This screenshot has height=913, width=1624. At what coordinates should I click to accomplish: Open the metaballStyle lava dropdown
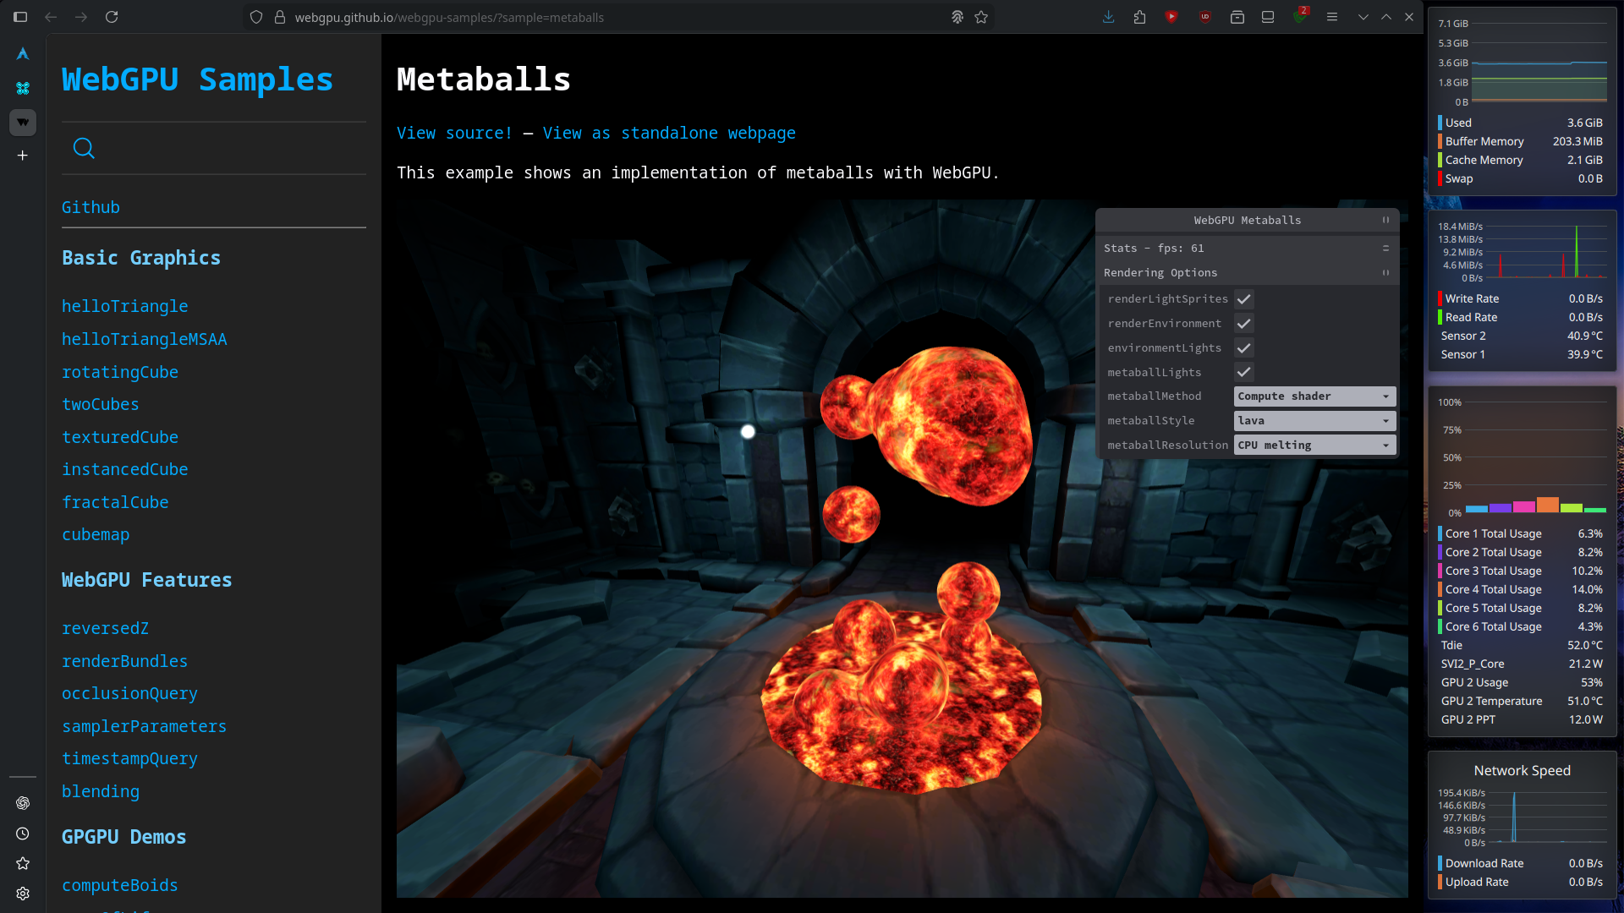click(x=1314, y=421)
